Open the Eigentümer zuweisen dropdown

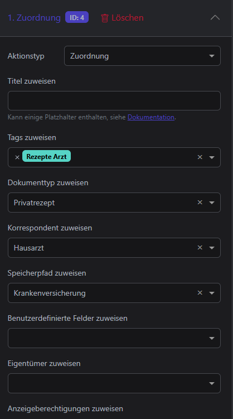[x=114, y=383]
